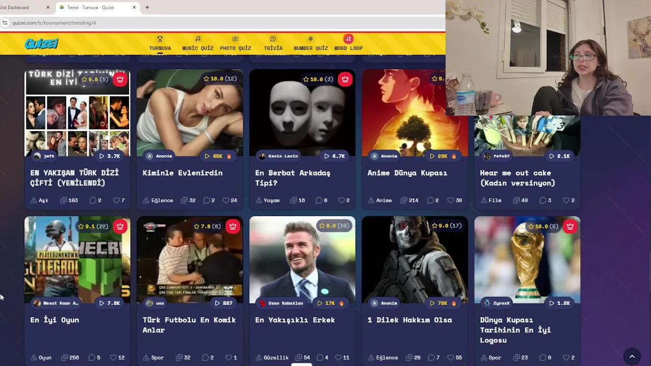Click 9.0 star rating on En Yakışıklı Erkek
Screen dimensions: 651x366
click(334, 226)
